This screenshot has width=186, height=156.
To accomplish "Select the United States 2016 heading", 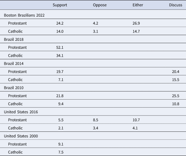I will [x=21, y=112].
